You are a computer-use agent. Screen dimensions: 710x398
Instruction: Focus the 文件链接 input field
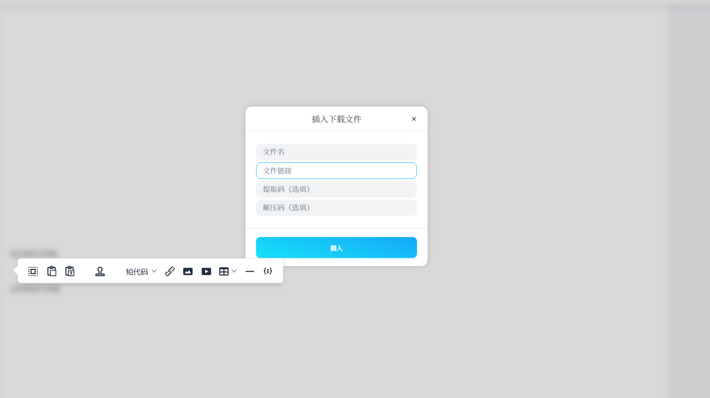[336, 171]
